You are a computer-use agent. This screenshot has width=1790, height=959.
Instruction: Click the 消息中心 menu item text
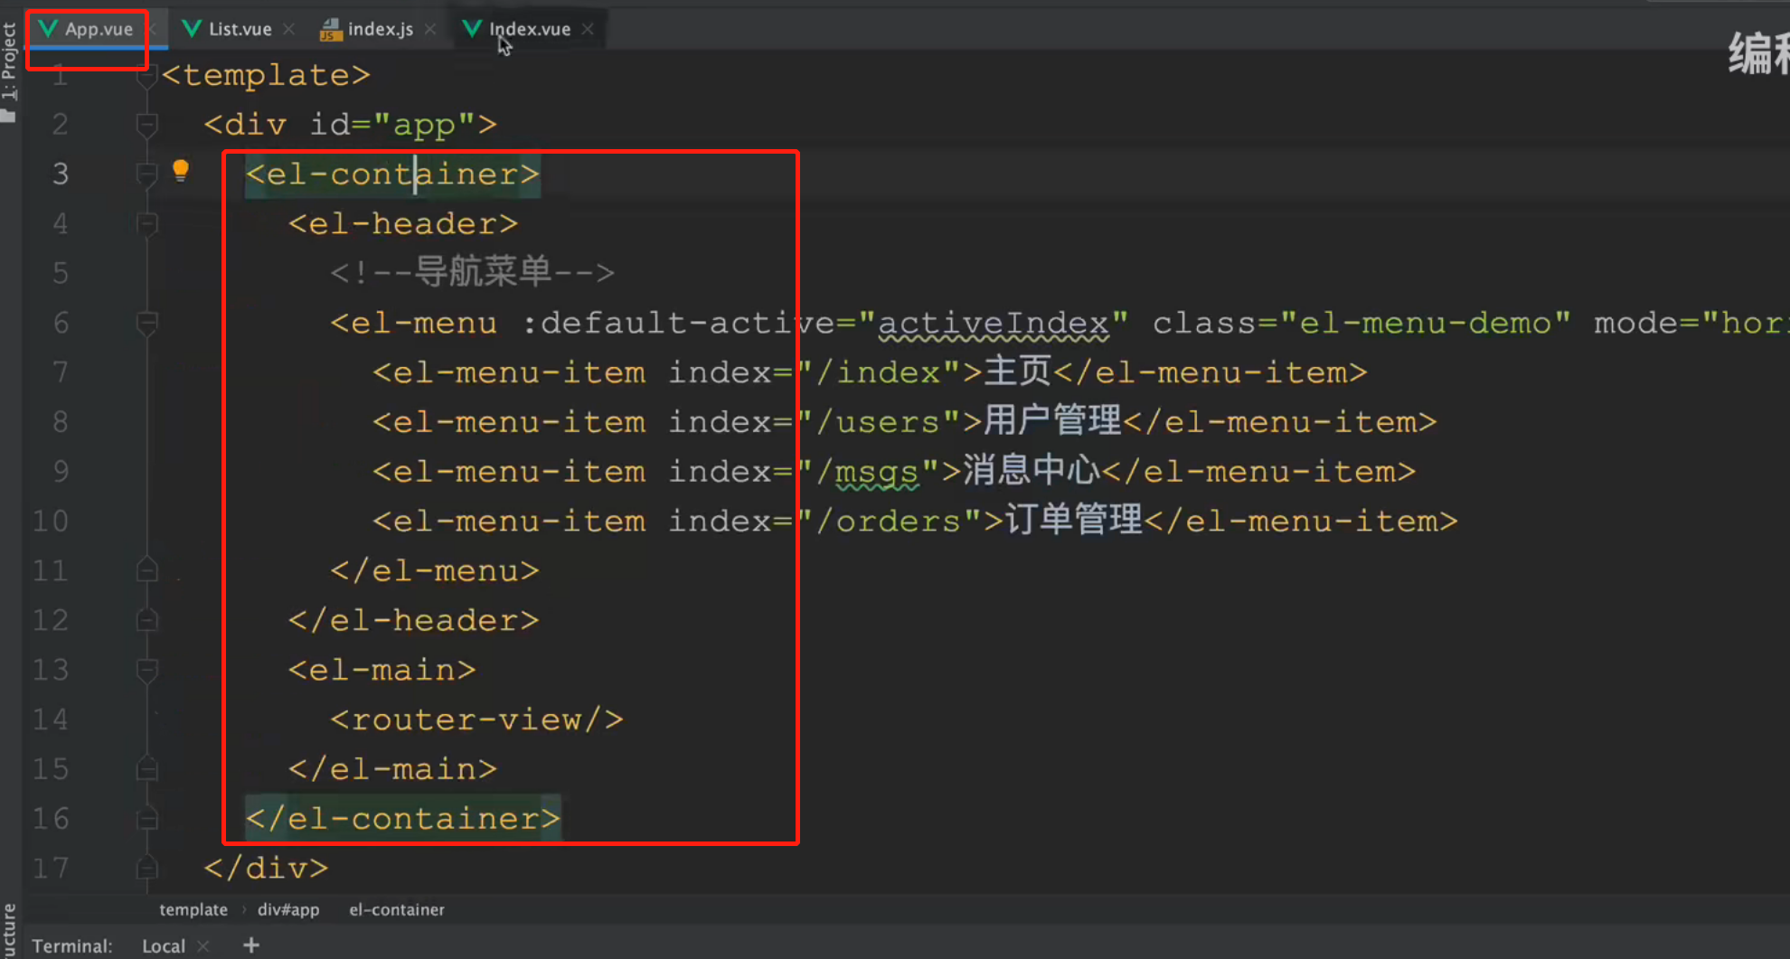pos(1032,471)
